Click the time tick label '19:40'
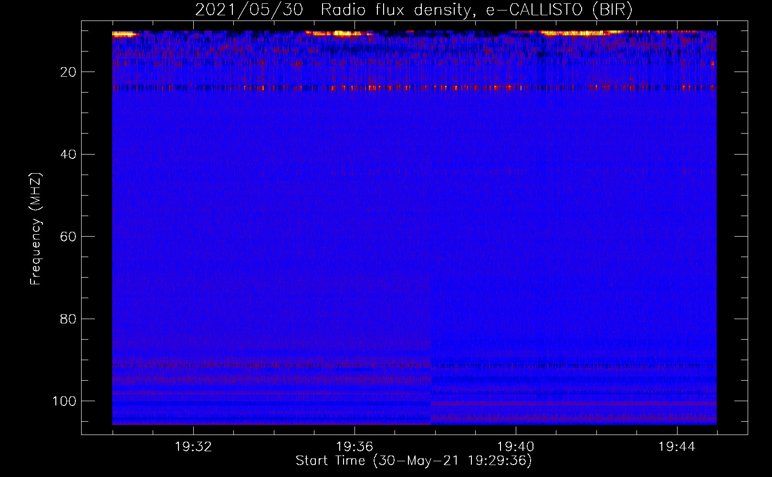Viewport: 772px width, 477px height. click(516, 447)
